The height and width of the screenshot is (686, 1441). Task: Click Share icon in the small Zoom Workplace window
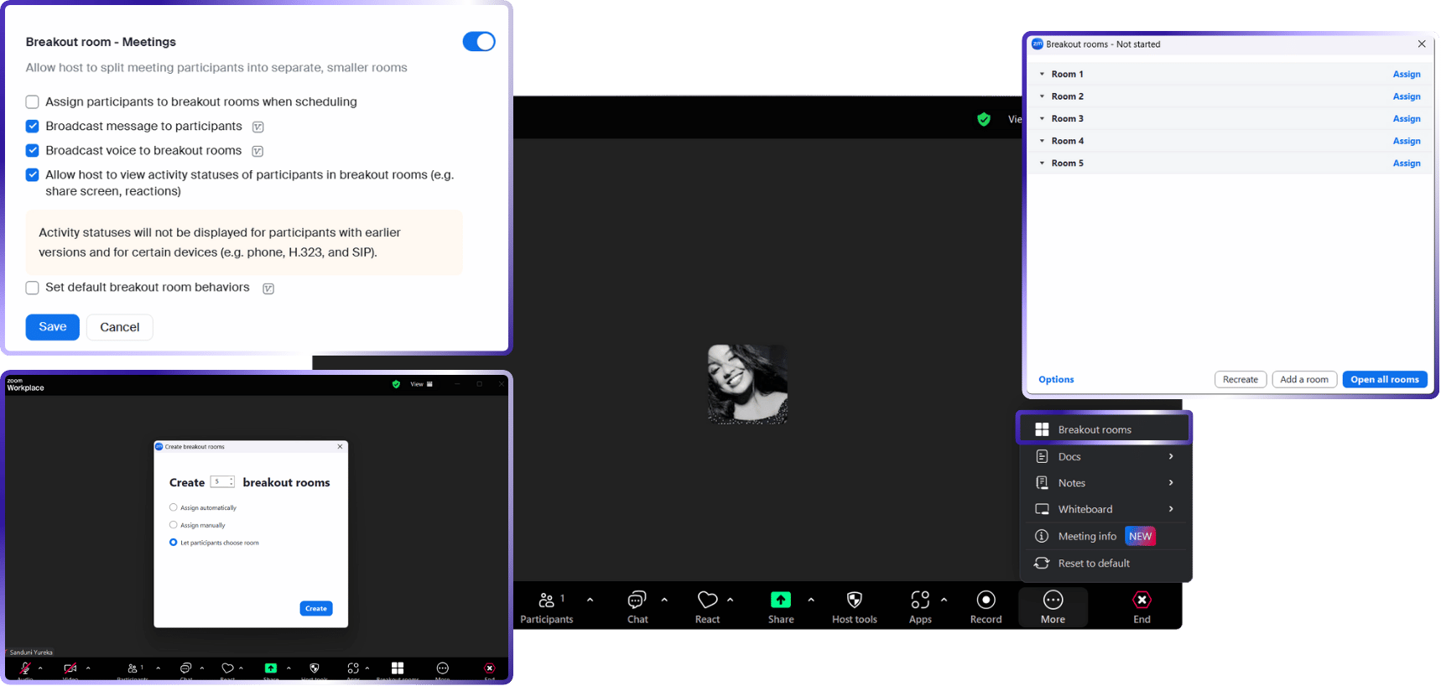(271, 668)
